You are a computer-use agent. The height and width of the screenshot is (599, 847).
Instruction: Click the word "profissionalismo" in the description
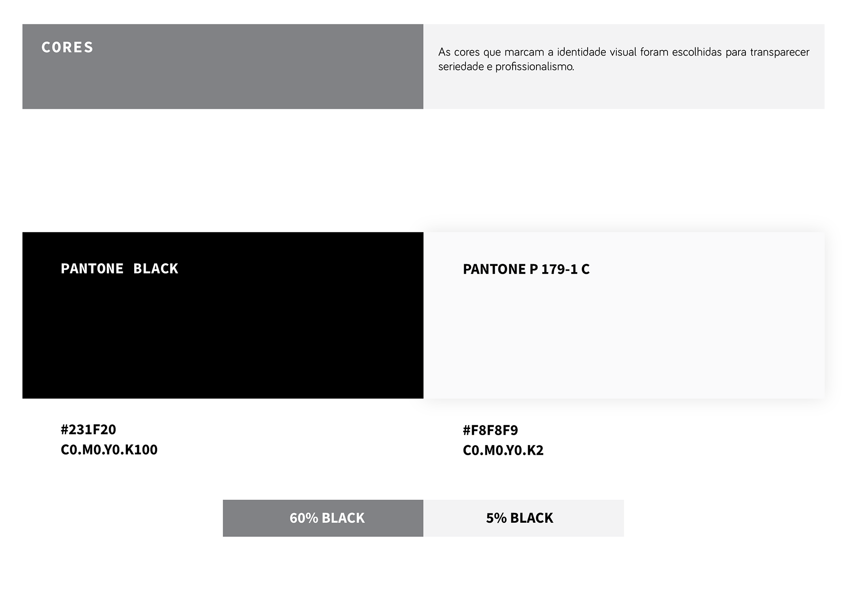(534, 67)
